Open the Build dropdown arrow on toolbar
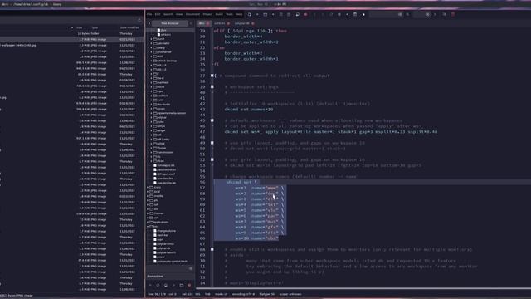531x299 pixels. [x=347, y=15]
